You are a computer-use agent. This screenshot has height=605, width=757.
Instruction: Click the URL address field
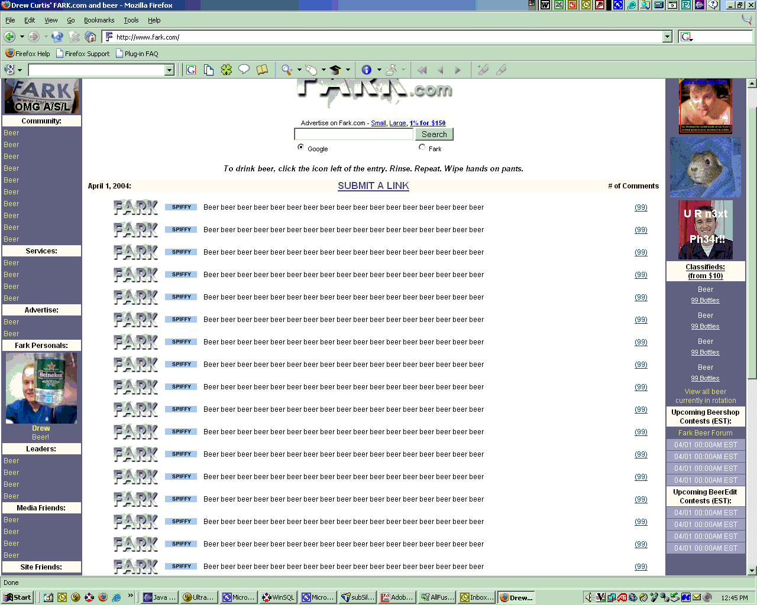[x=389, y=37]
